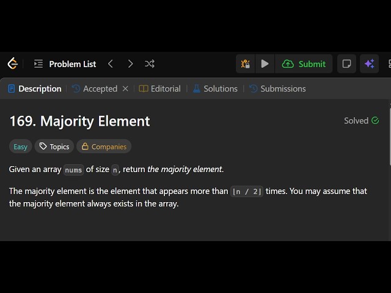Open the notes sticky icon
The image size is (391, 293).
tap(346, 63)
